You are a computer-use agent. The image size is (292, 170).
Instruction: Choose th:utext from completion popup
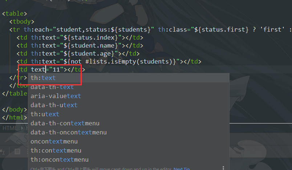point(129,114)
